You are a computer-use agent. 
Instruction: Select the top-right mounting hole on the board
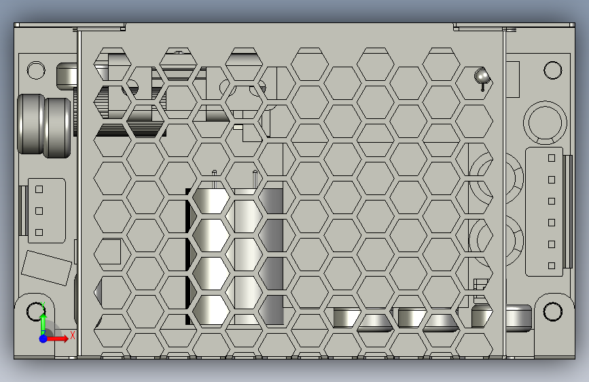pos(552,70)
